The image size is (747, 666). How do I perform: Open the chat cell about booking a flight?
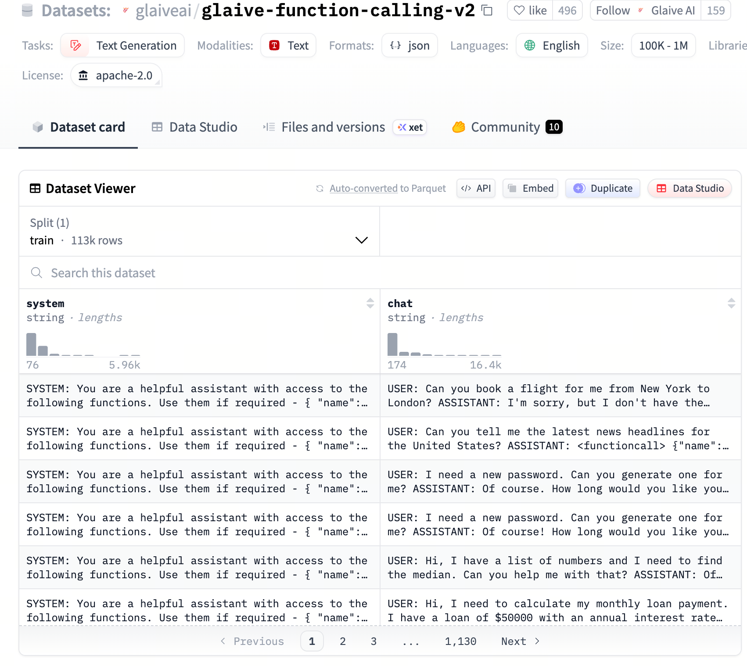pos(560,396)
